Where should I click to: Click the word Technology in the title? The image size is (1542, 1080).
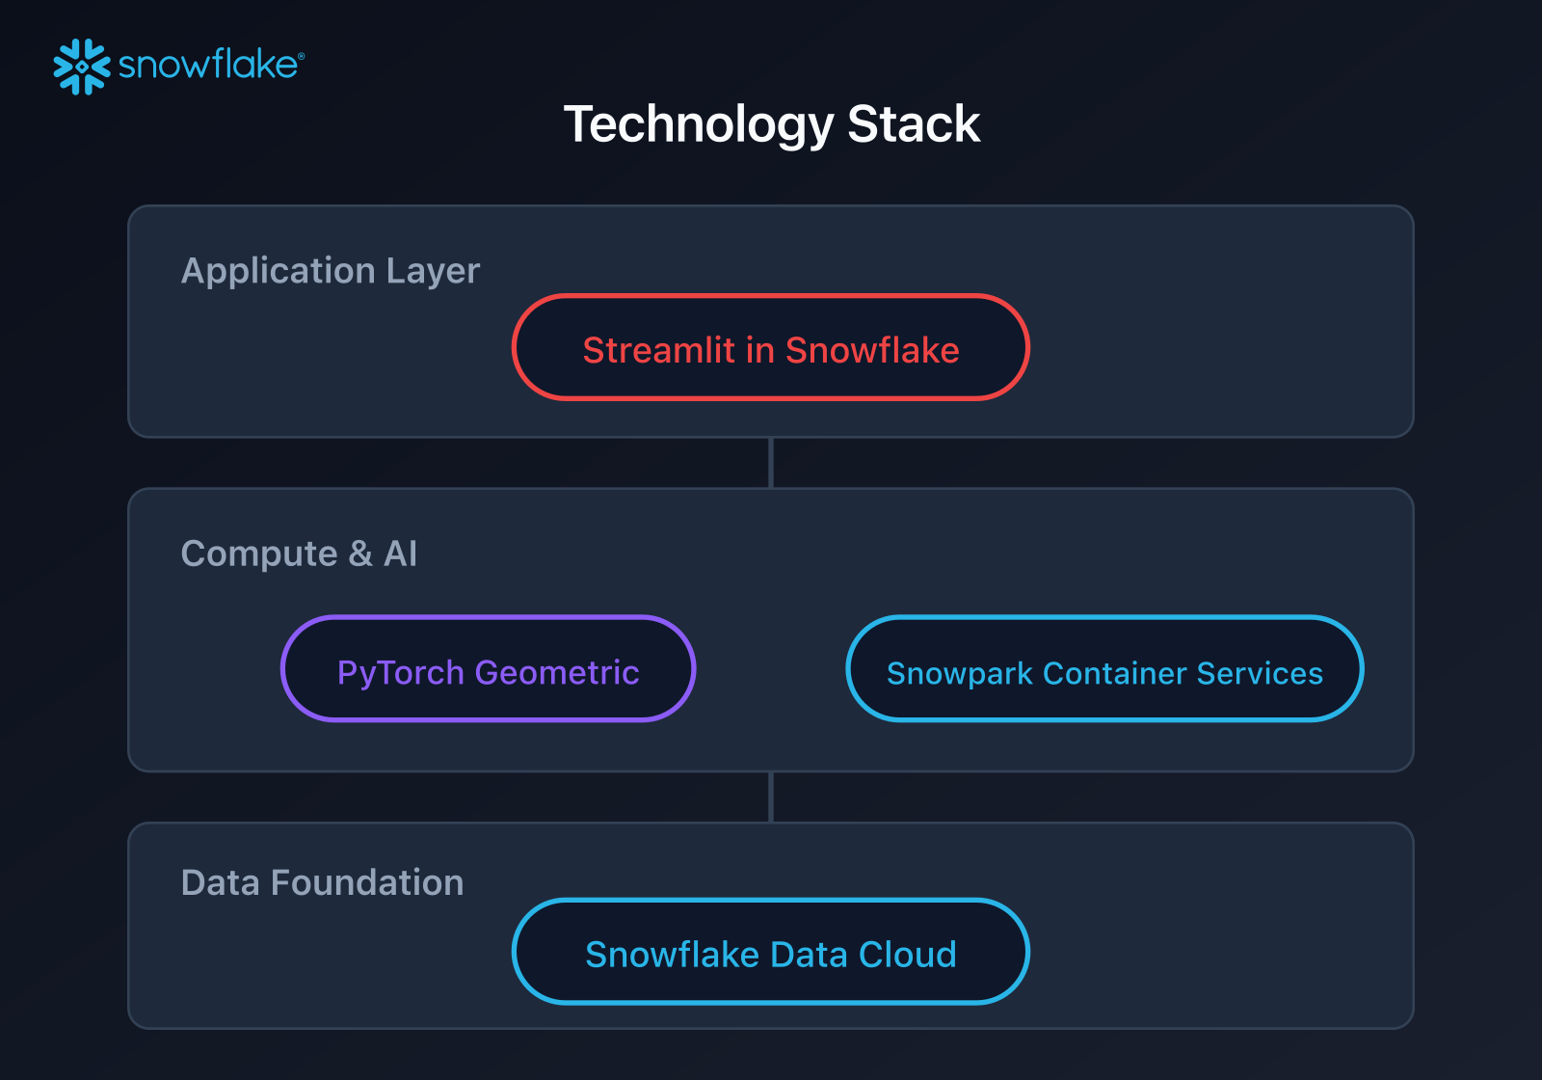click(x=698, y=125)
